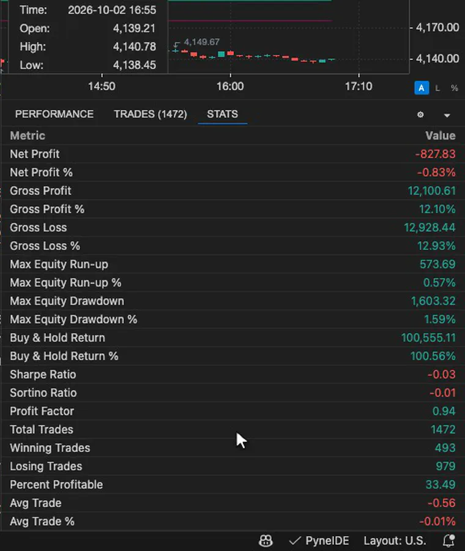Toggle logarithmic scale L button
Viewport: 465px width, 551px height.
[x=437, y=88]
